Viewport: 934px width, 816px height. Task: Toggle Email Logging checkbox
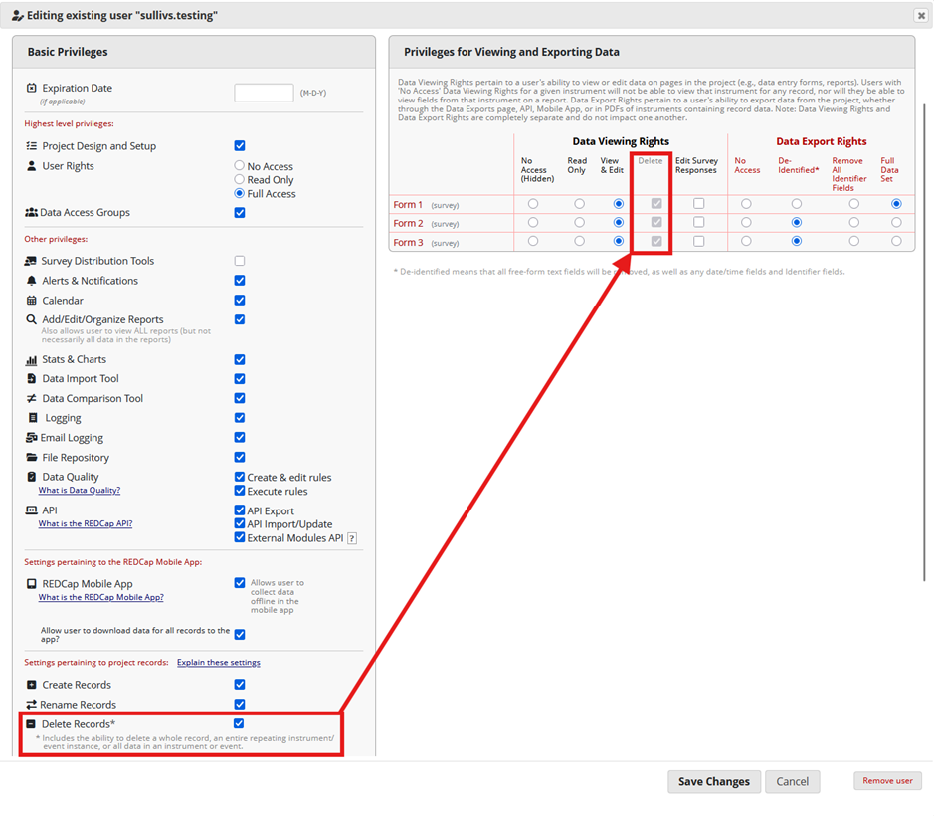point(240,438)
